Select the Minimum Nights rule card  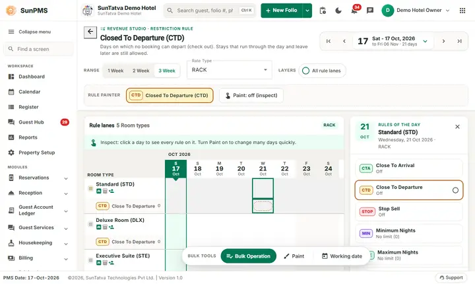pyautogui.click(x=408, y=233)
